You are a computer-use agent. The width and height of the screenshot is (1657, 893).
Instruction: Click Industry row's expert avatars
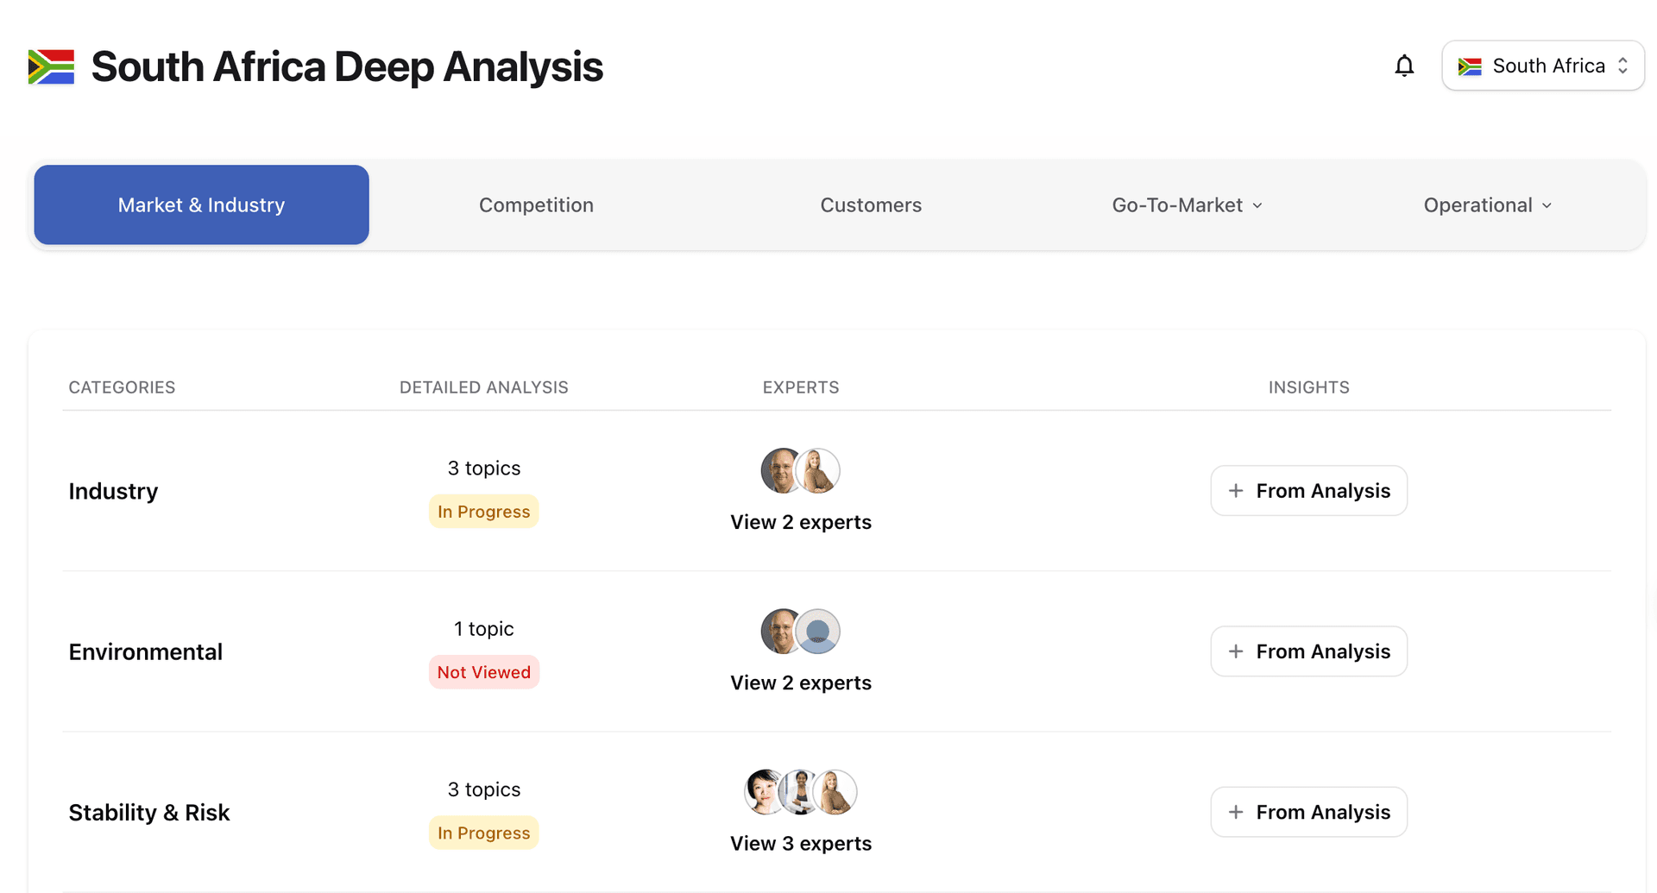800,470
